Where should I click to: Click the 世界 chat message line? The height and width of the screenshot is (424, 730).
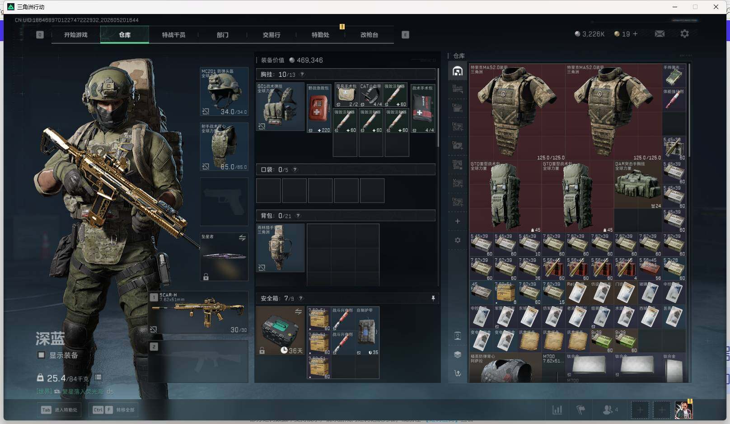pyautogui.click(x=75, y=391)
